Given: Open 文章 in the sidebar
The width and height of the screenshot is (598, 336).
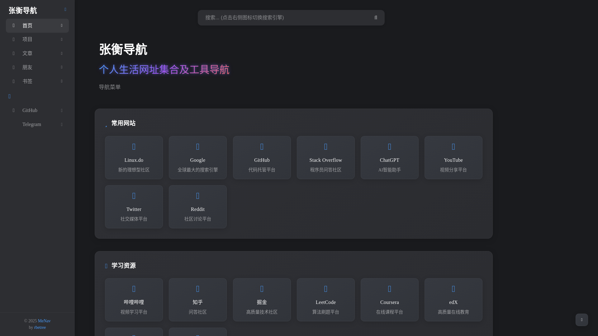Looking at the screenshot, I should (37, 54).
